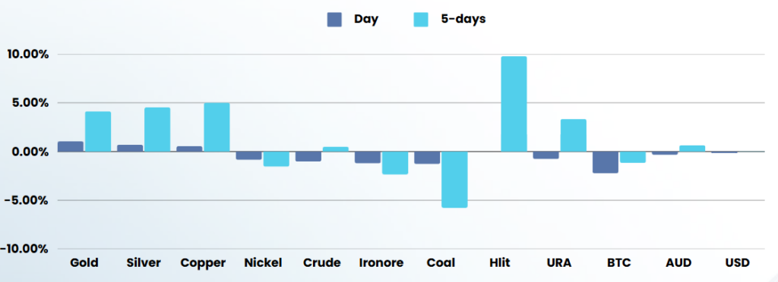Click the Gold Day bar
This screenshot has height=282, width=778.
[71, 146]
